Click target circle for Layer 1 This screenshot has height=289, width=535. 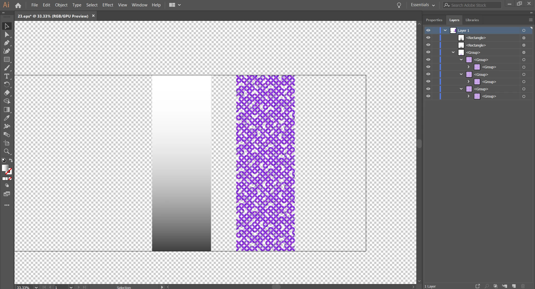pyautogui.click(x=524, y=30)
